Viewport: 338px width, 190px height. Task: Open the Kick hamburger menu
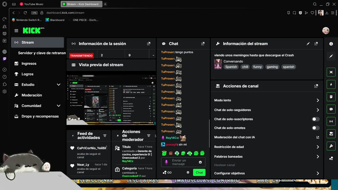tap(16, 31)
